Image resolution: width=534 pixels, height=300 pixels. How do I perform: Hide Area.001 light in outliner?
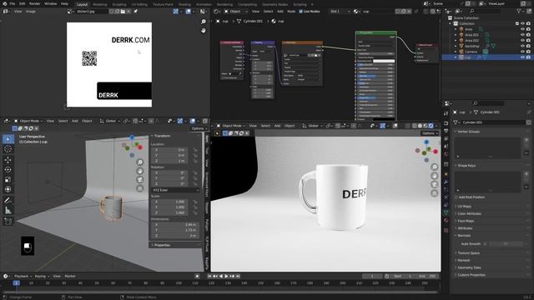[523, 35]
